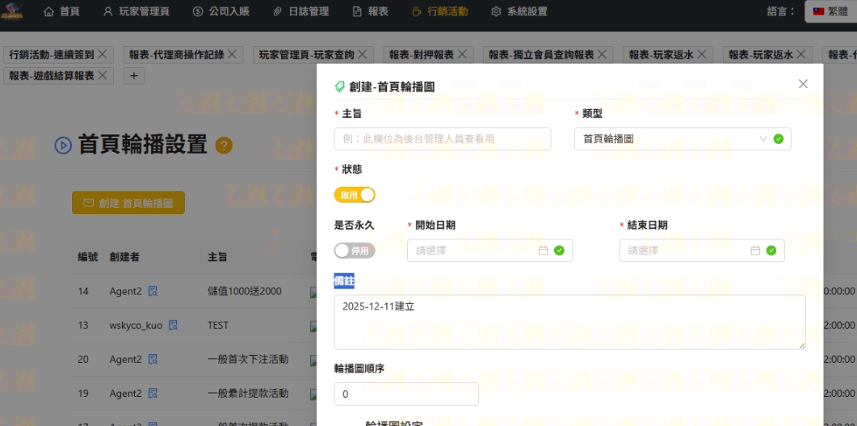Click the orange help question mark icon
Image resolution: width=857 pixels, height=426 pixels.
click(x=225, y=146)
